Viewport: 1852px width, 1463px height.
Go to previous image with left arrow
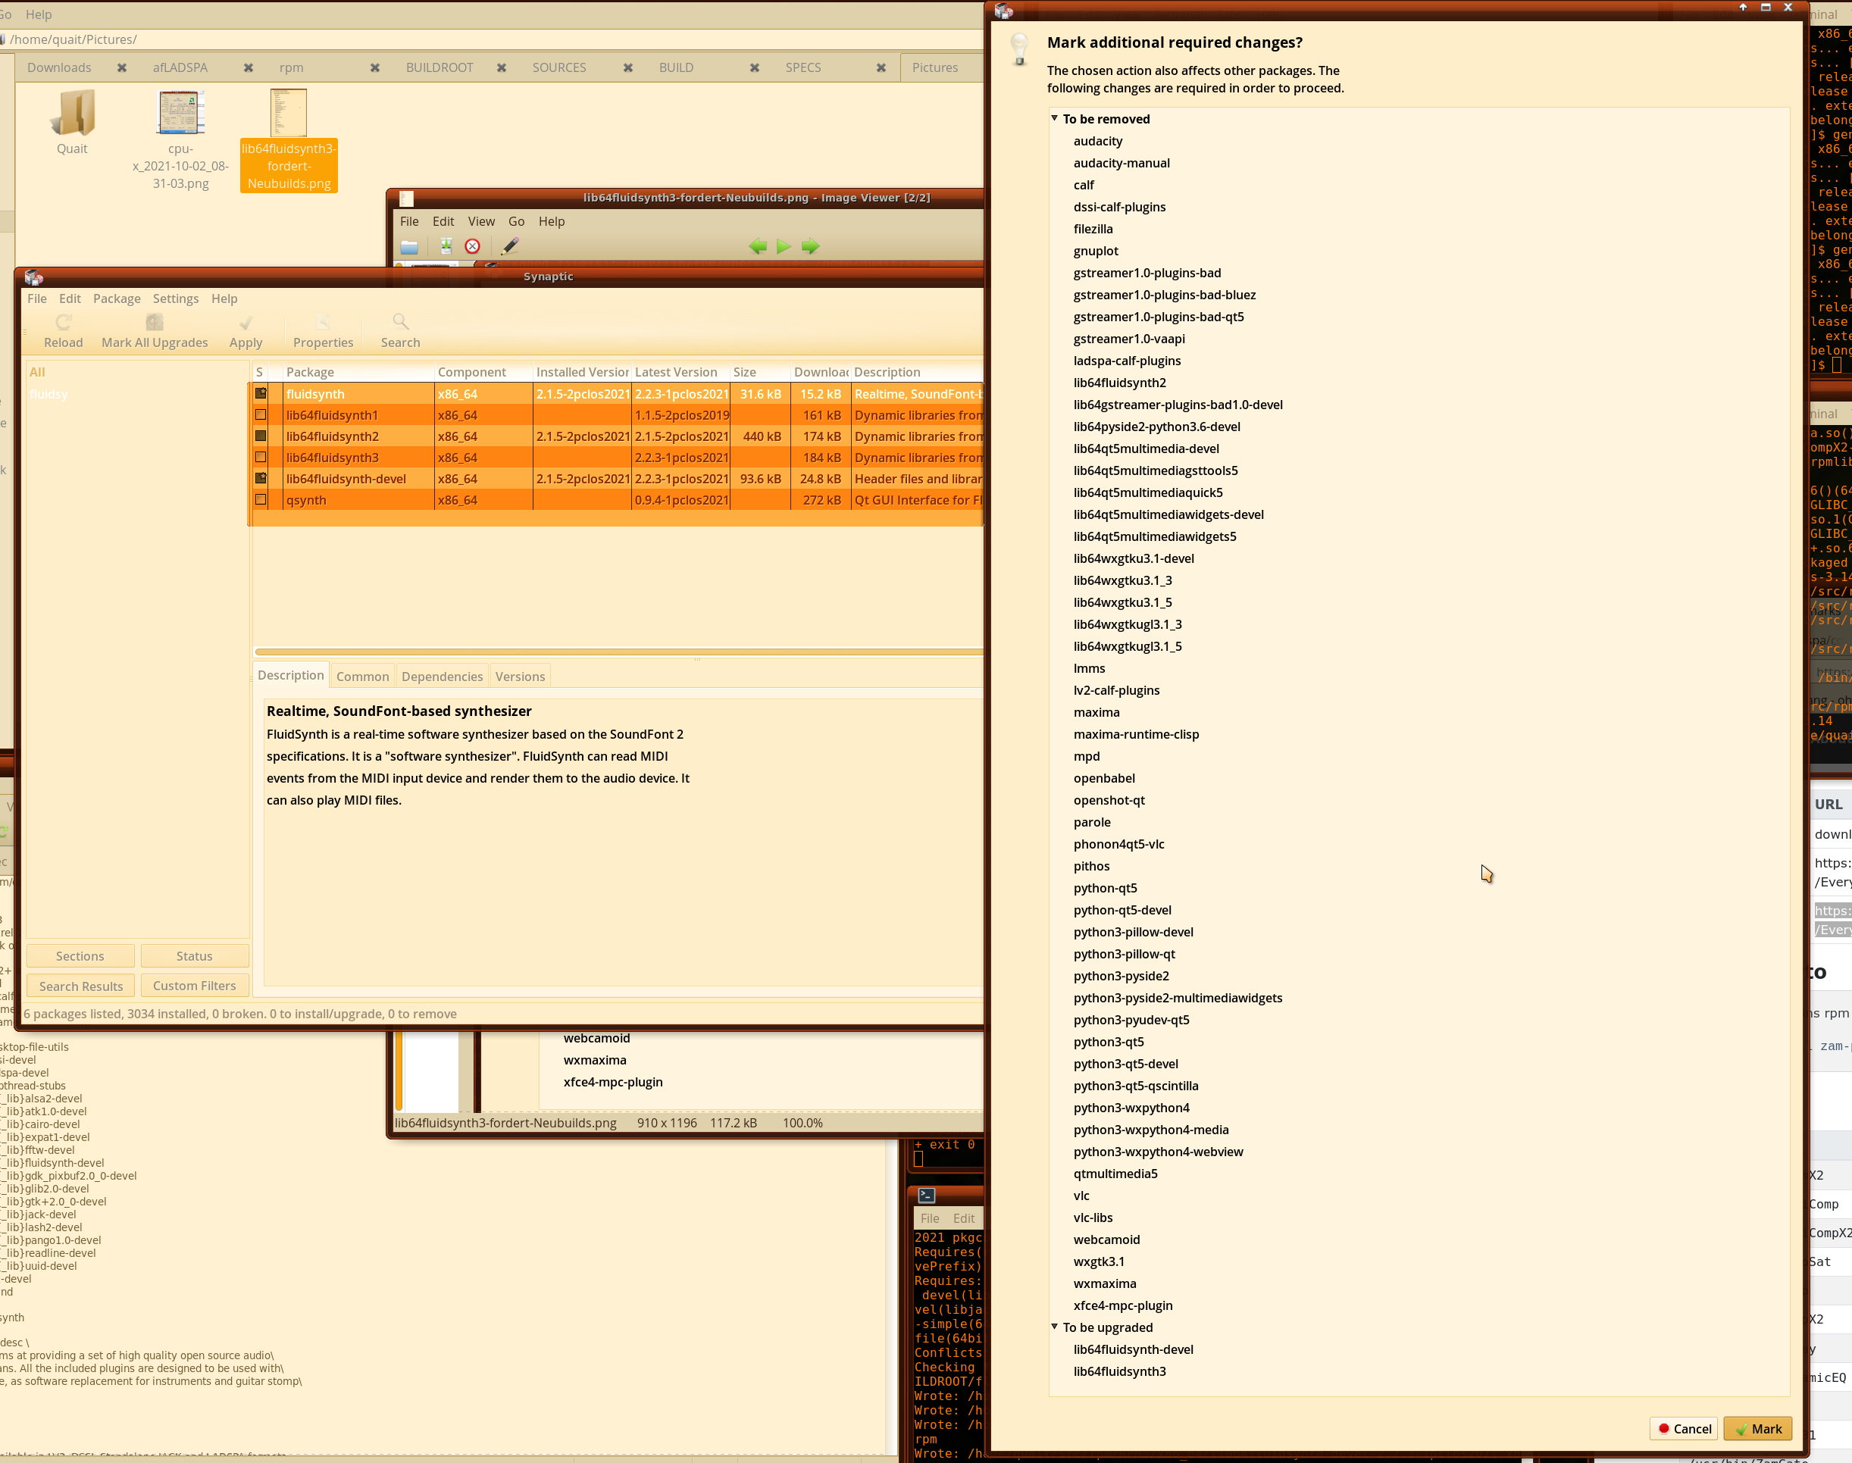[757, 247]
